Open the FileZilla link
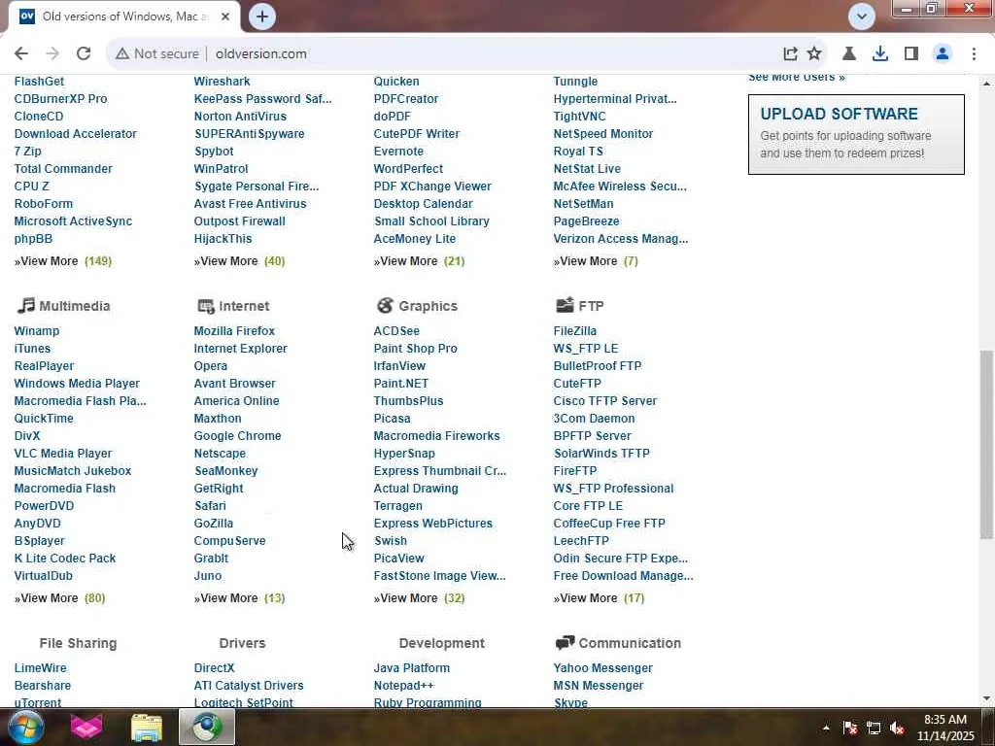Image resolution: width=995 pixels, height=746 pixels. (575, 331)
